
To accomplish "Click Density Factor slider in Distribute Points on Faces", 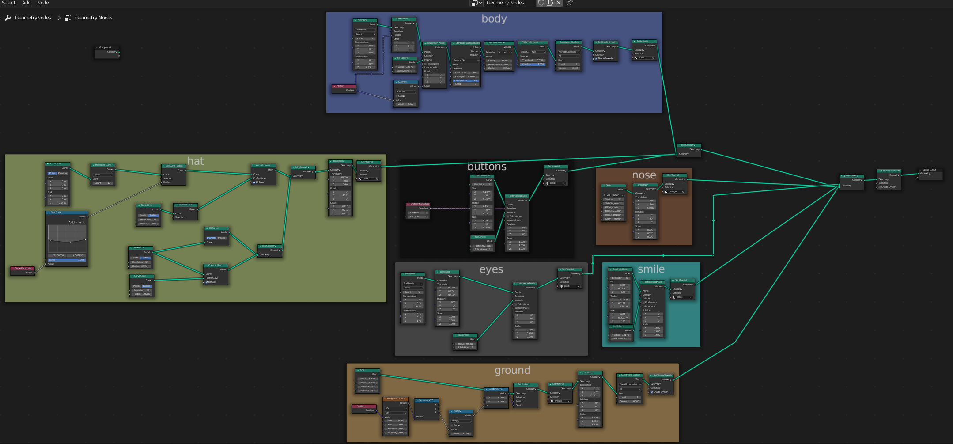I will (466, 80).
